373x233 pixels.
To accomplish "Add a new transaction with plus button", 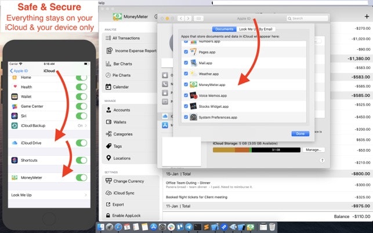I will [x=367, y=16].
